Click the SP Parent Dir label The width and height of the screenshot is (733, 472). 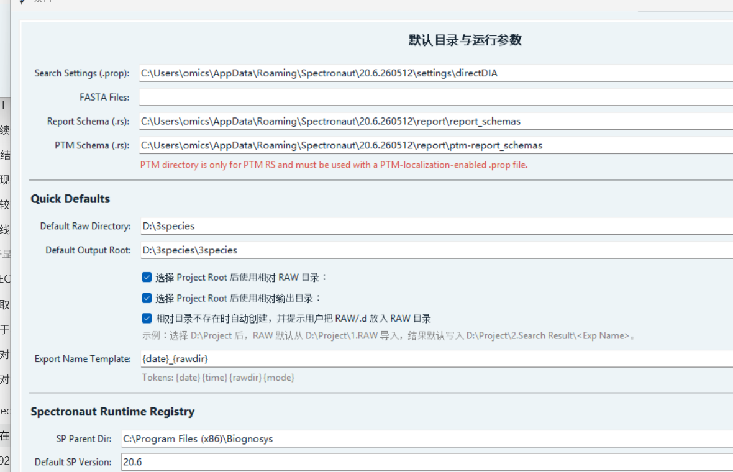pos(84,439)
